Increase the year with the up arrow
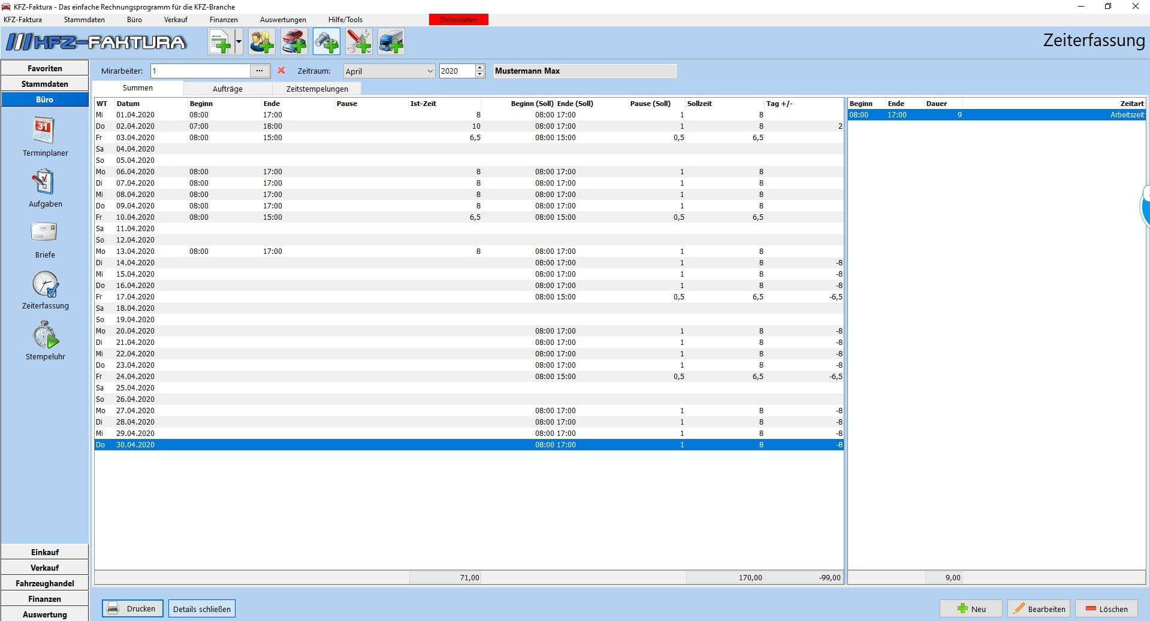Image resolution: width=1150 pixels, height=621 pixels. [x=479, y=68]
